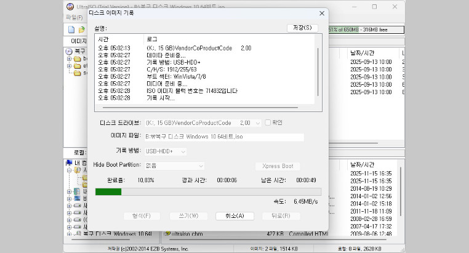469x253 pixels.
Task: Click the UltraISO app icon in title bar
Action: (x=71, y=7)
